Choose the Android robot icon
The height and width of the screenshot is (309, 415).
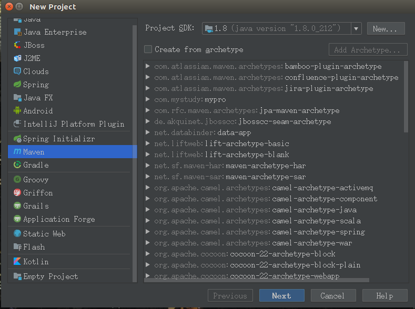[17, 110]
